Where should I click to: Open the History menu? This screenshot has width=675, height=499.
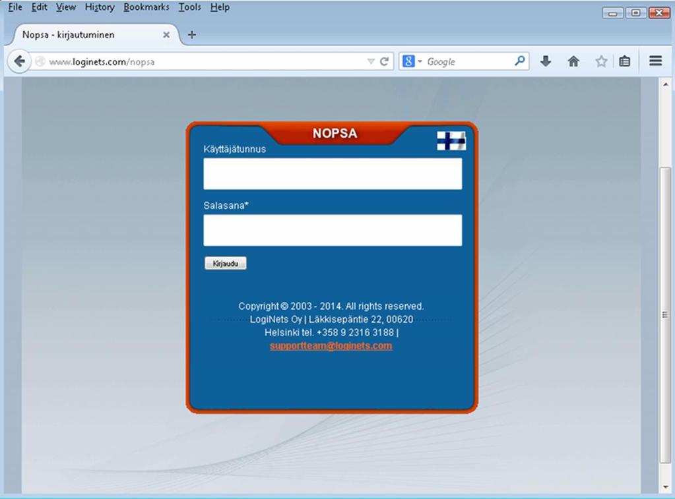pos(100,7)
